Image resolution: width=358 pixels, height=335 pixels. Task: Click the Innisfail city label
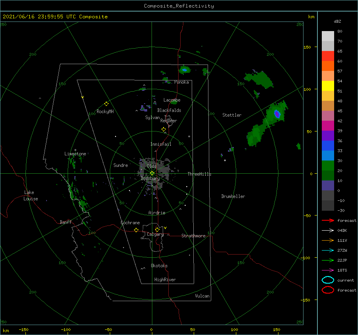[161, 144]
